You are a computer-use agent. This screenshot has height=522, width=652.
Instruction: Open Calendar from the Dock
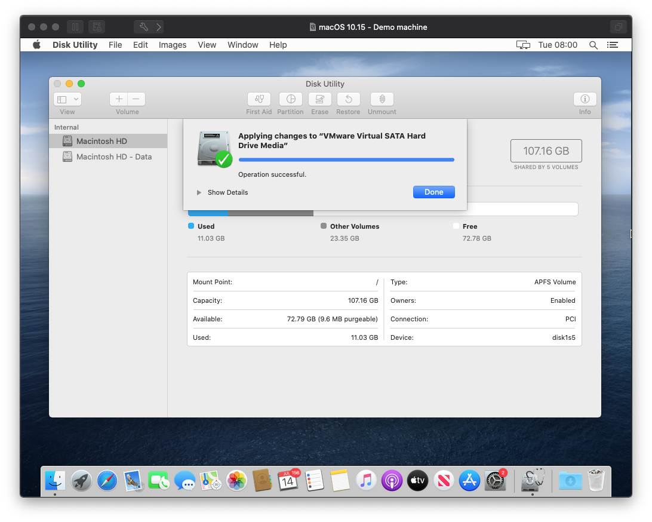coord(288,481)
